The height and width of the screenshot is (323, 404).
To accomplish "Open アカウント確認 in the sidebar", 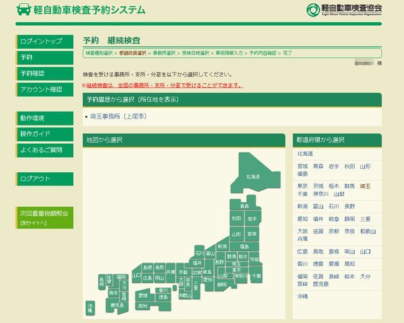I will click(x=45, y=90).
